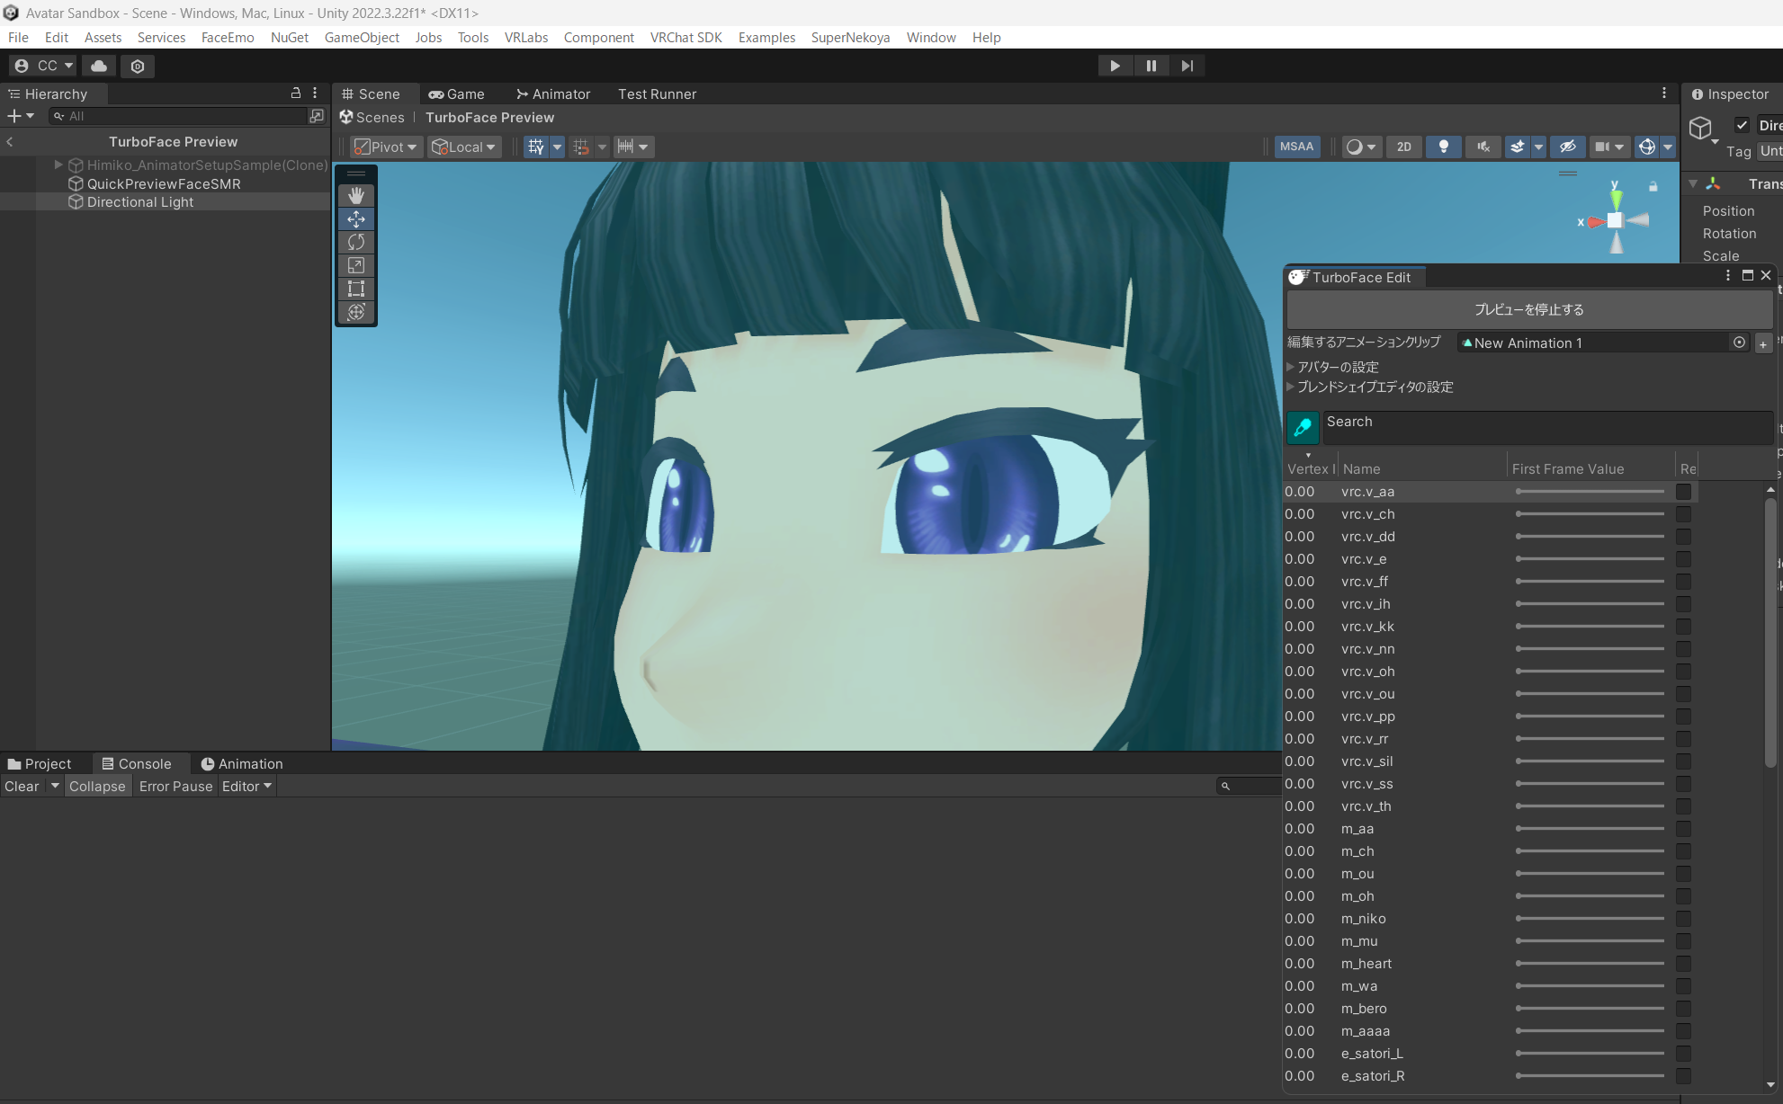Toggle the Directional Light active checkbox

[x=1743, y=125]
